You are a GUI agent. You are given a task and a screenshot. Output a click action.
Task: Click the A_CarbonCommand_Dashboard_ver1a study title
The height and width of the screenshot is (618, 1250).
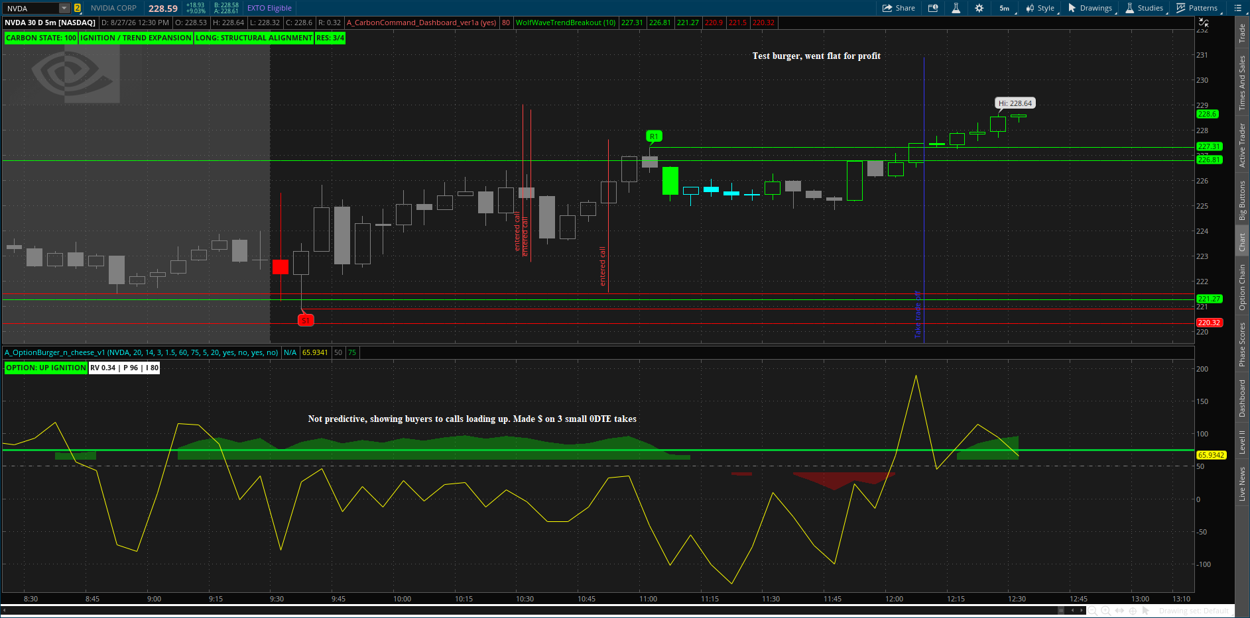[421, 23]
